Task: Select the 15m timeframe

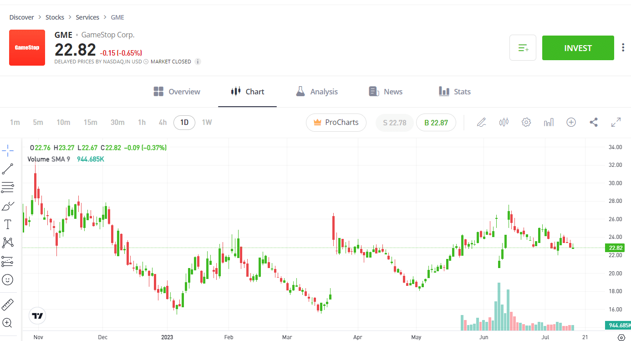Action: coord(90,122)
